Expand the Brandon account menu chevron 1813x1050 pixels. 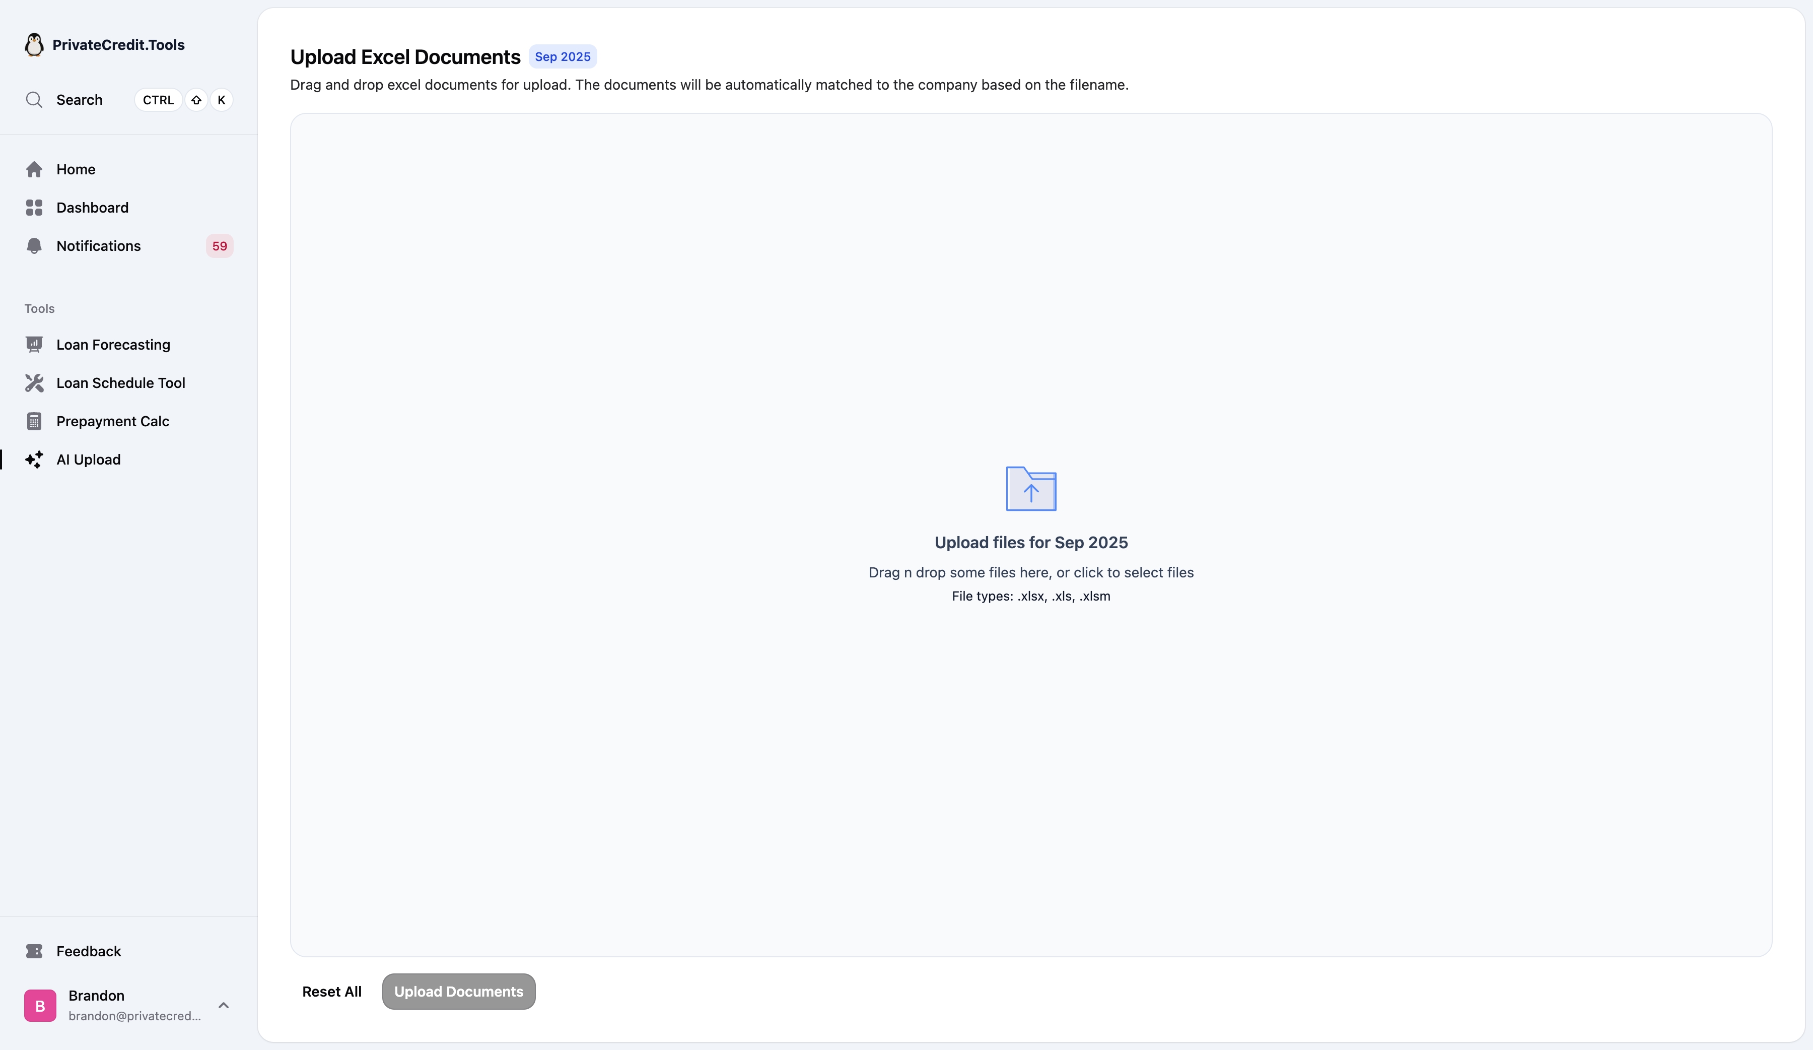pyautogui.click(x=224, y=1005)
